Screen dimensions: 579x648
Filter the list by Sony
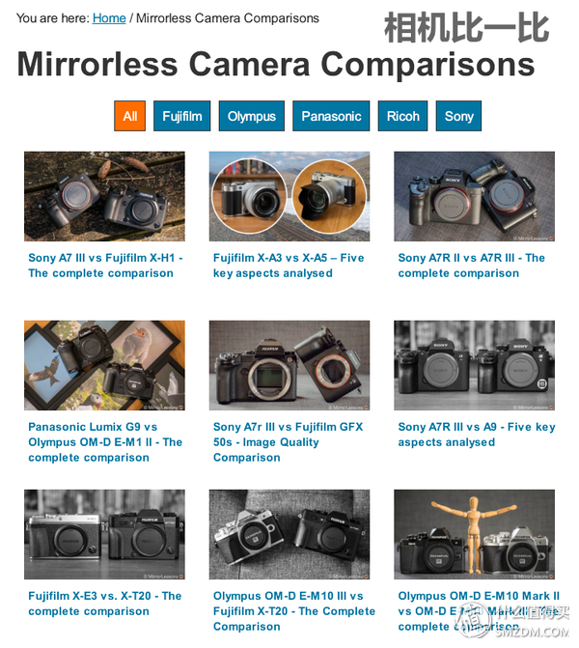click(x=458, y=116)
